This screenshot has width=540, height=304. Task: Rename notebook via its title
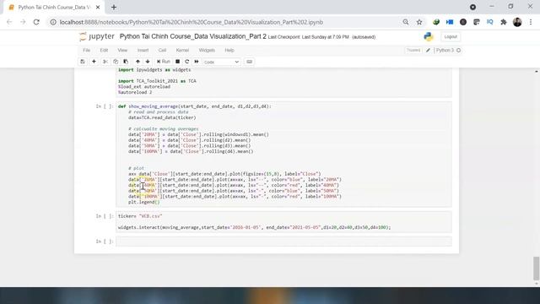tap(193, 36)
